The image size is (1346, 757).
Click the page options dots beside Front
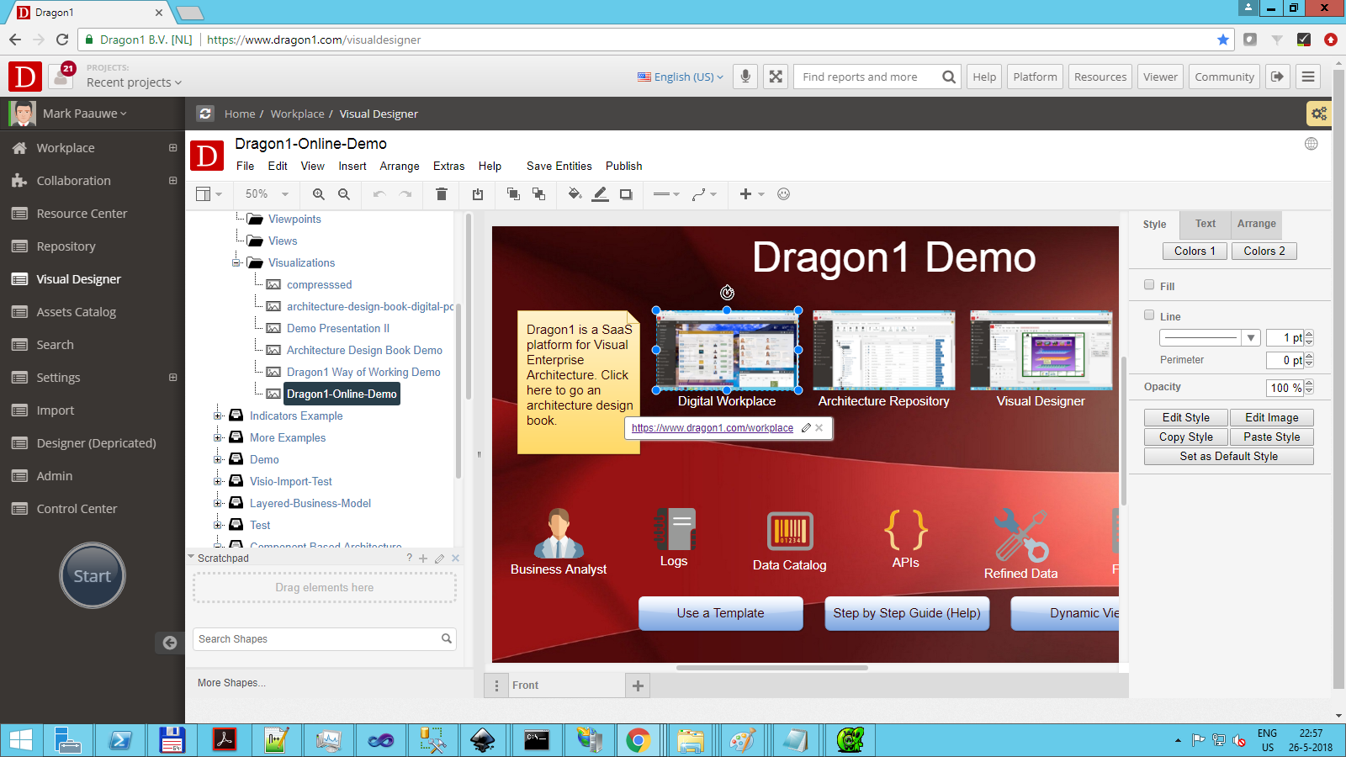point(496,686)
